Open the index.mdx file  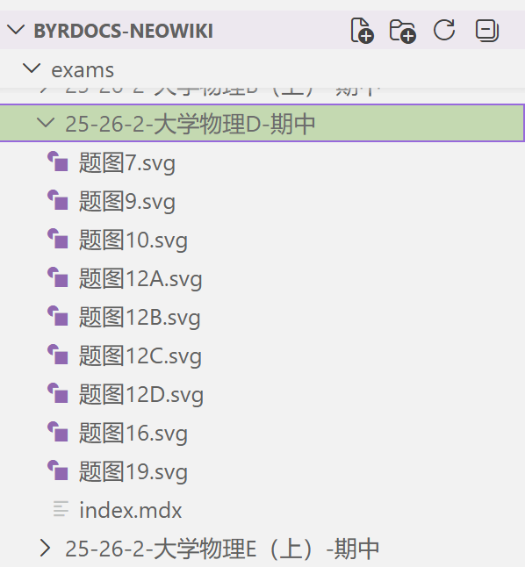262,509
